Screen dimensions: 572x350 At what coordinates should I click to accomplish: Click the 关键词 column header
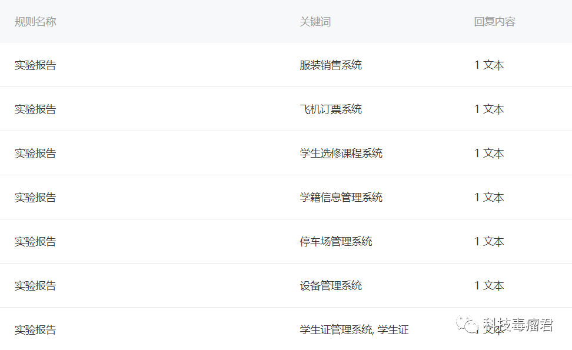315,22
